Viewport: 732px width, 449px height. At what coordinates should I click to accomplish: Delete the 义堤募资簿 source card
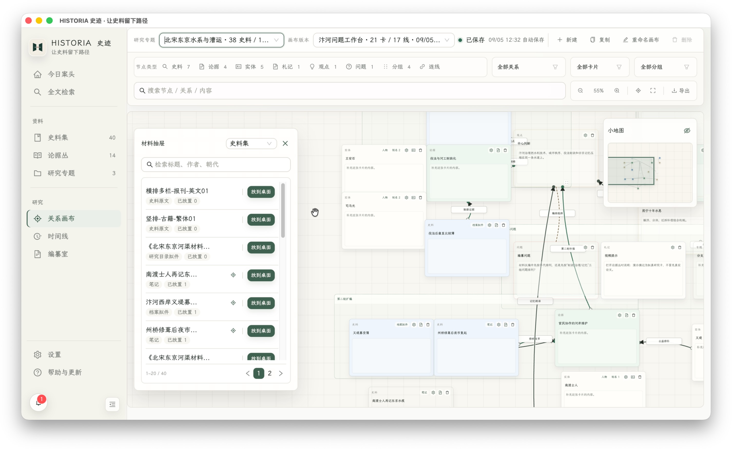(x=428, y=325)
